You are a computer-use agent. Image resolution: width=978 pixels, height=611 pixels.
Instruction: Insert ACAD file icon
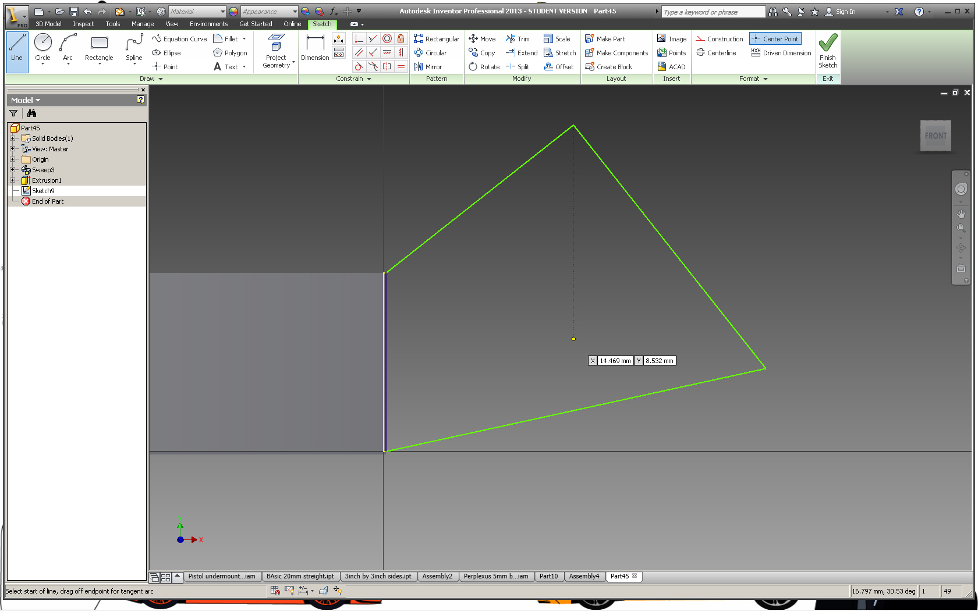[x=671, y=67]
